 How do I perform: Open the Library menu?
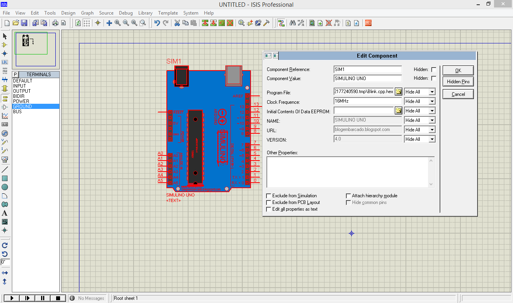point(145,13)
